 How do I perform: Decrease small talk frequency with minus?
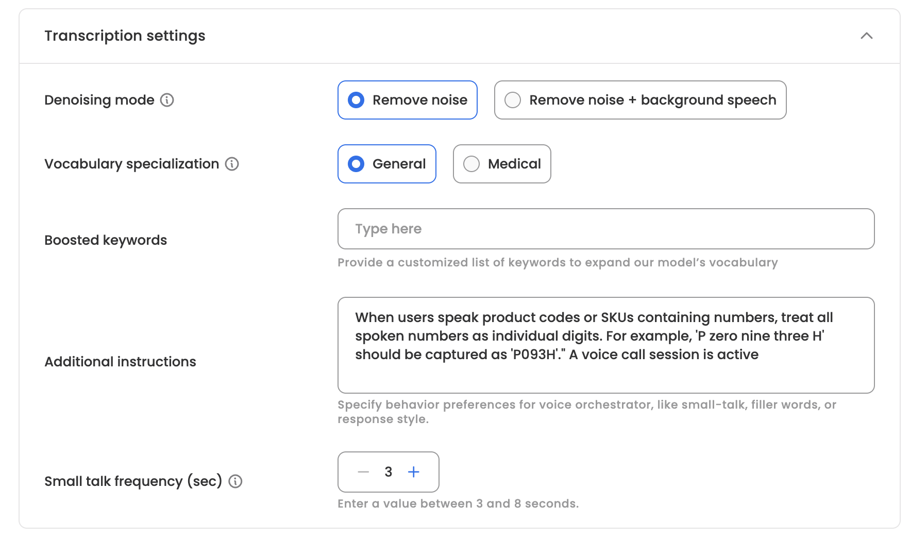(x=363, y=472)
